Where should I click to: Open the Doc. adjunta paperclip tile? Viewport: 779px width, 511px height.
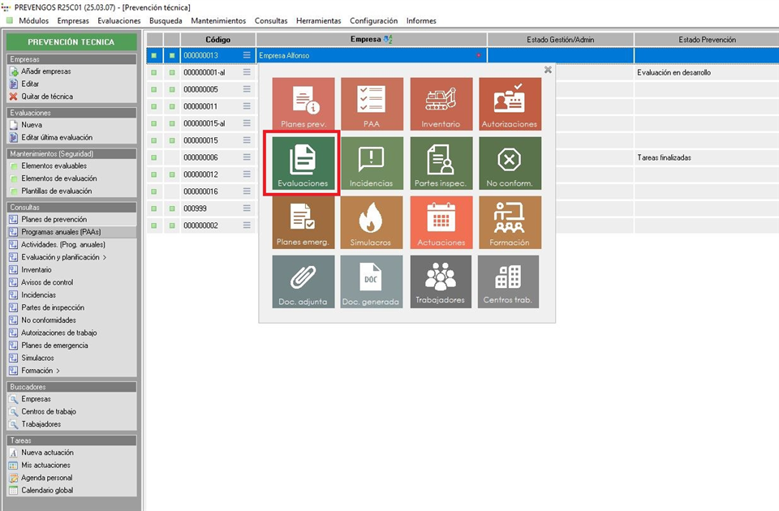click(x=303, y=281)
